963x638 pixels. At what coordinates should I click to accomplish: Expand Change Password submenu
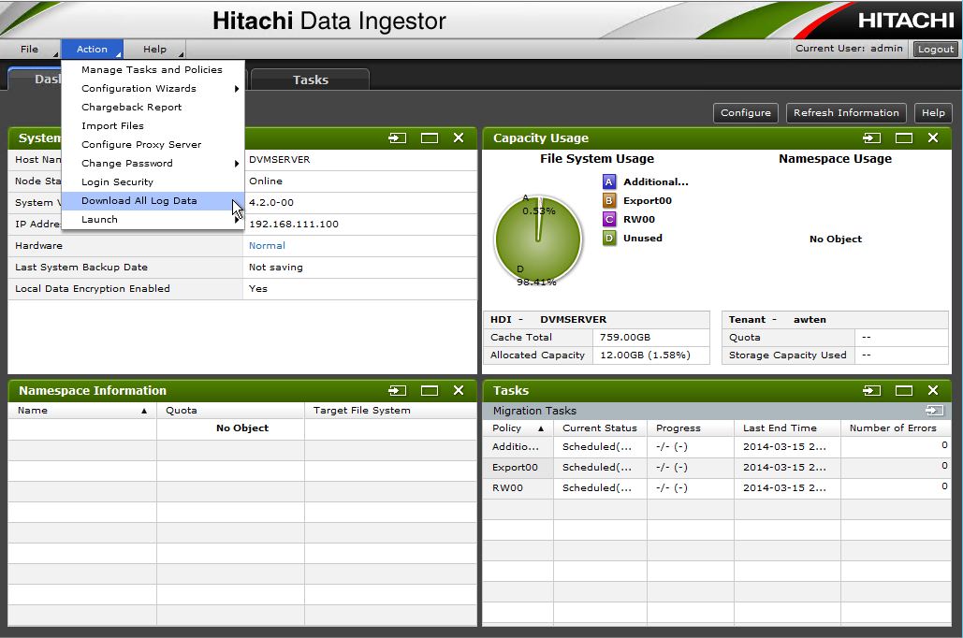[153, 164]
